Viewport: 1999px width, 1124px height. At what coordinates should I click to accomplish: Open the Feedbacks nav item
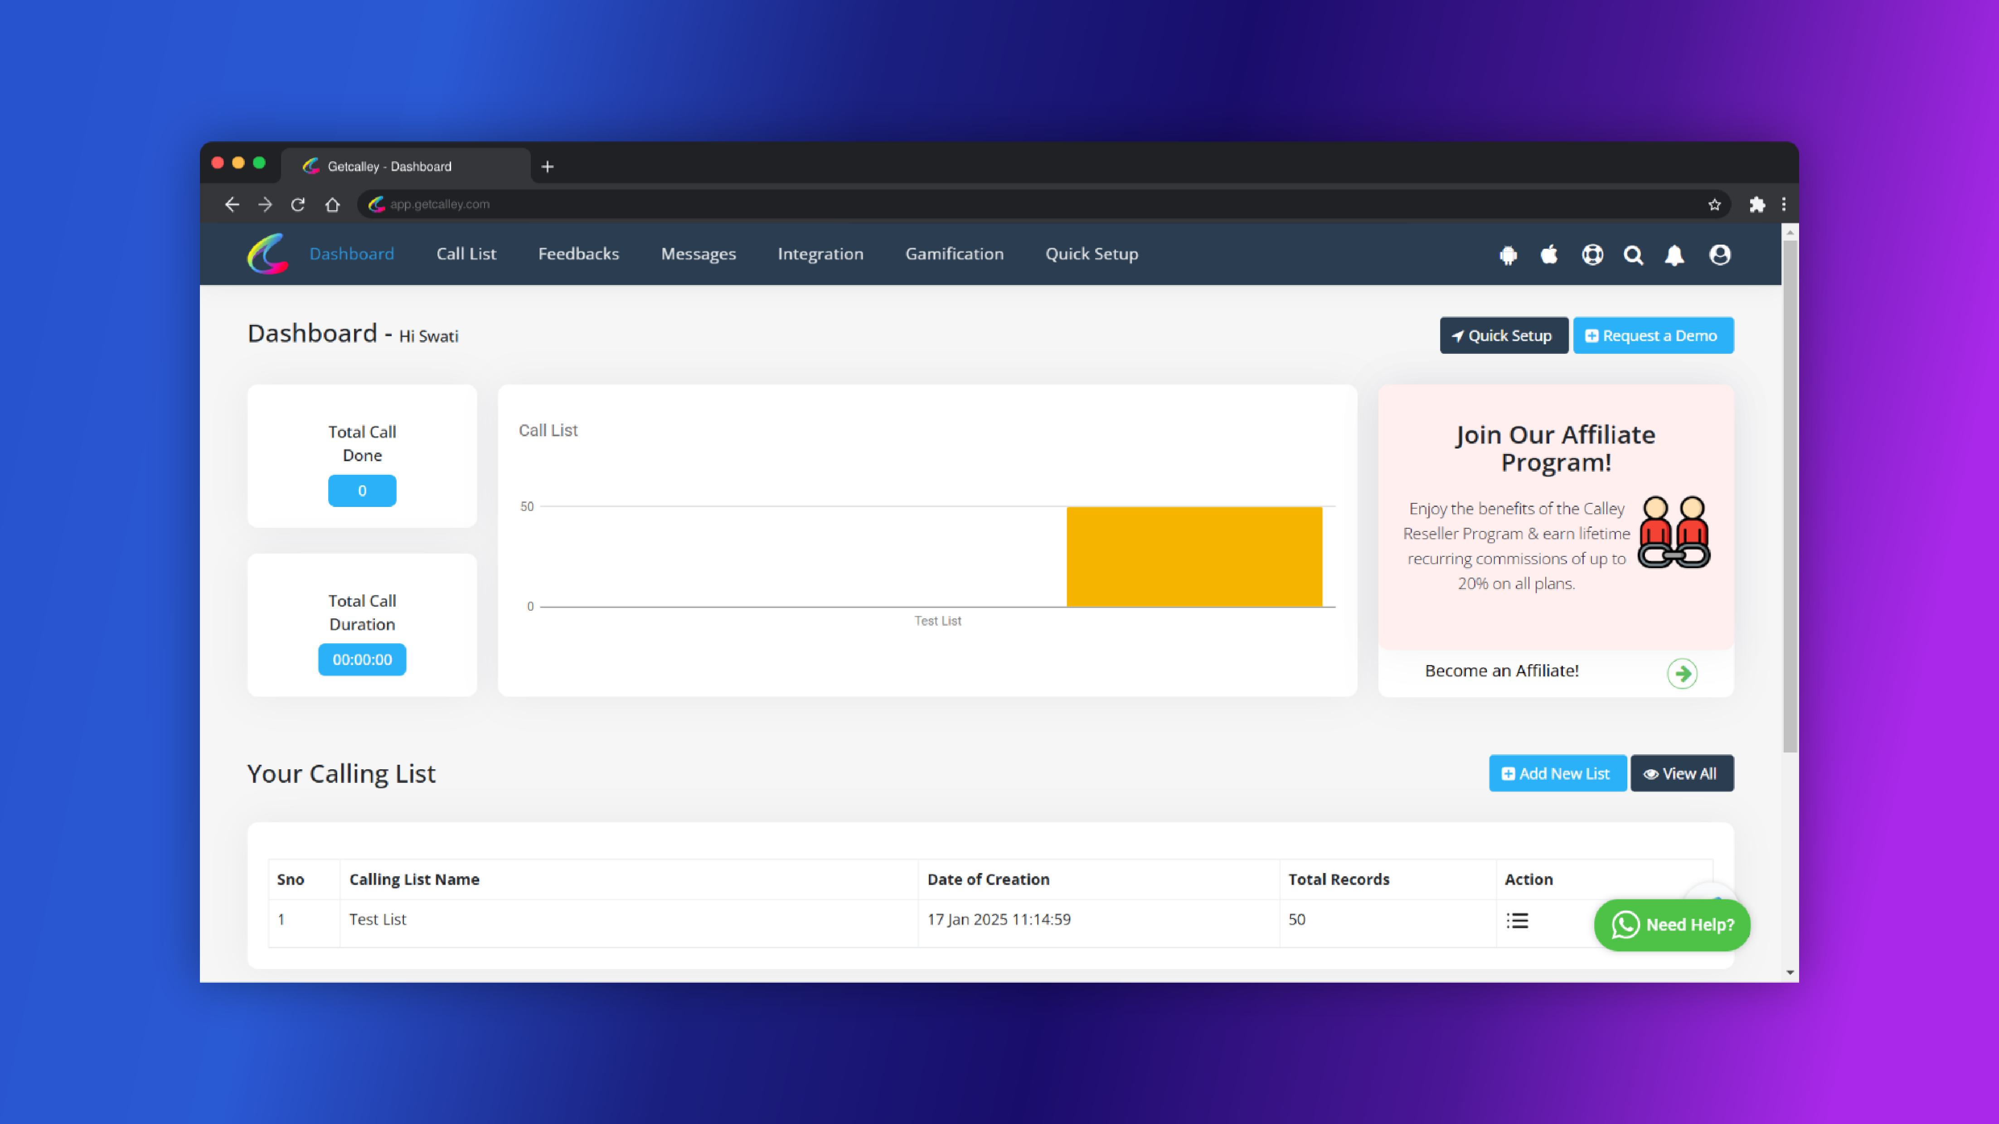578,254
